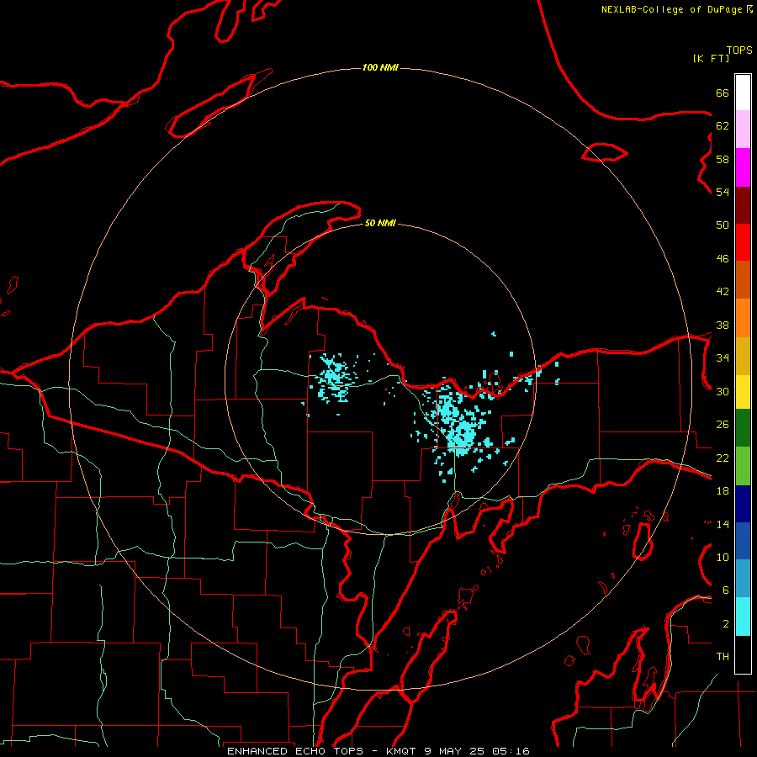Click the navy blue legend swatch
The height and width of the screenshot is (757, 757).
[743, 504]
